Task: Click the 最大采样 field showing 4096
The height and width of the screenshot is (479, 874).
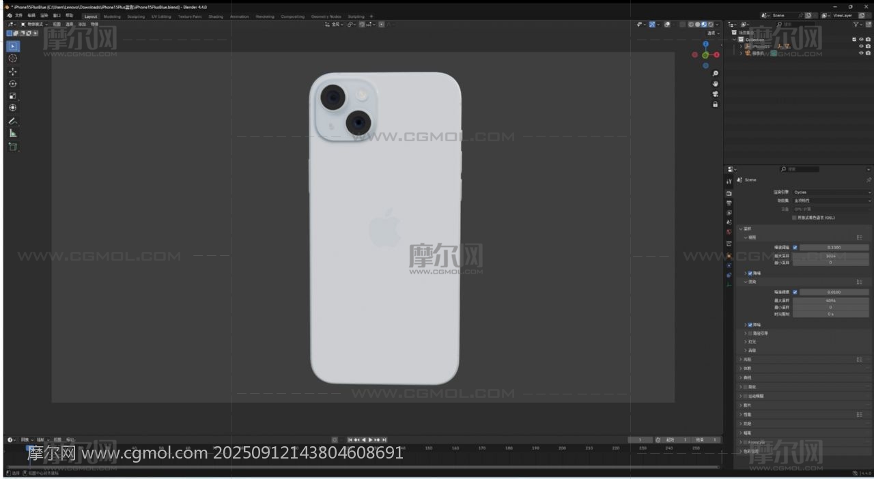Action: click(830, 300)
